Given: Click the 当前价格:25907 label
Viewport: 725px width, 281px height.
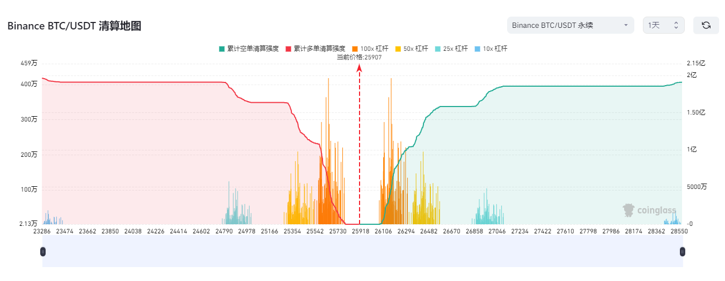Looking at the screenshot, I should (359, 57).
